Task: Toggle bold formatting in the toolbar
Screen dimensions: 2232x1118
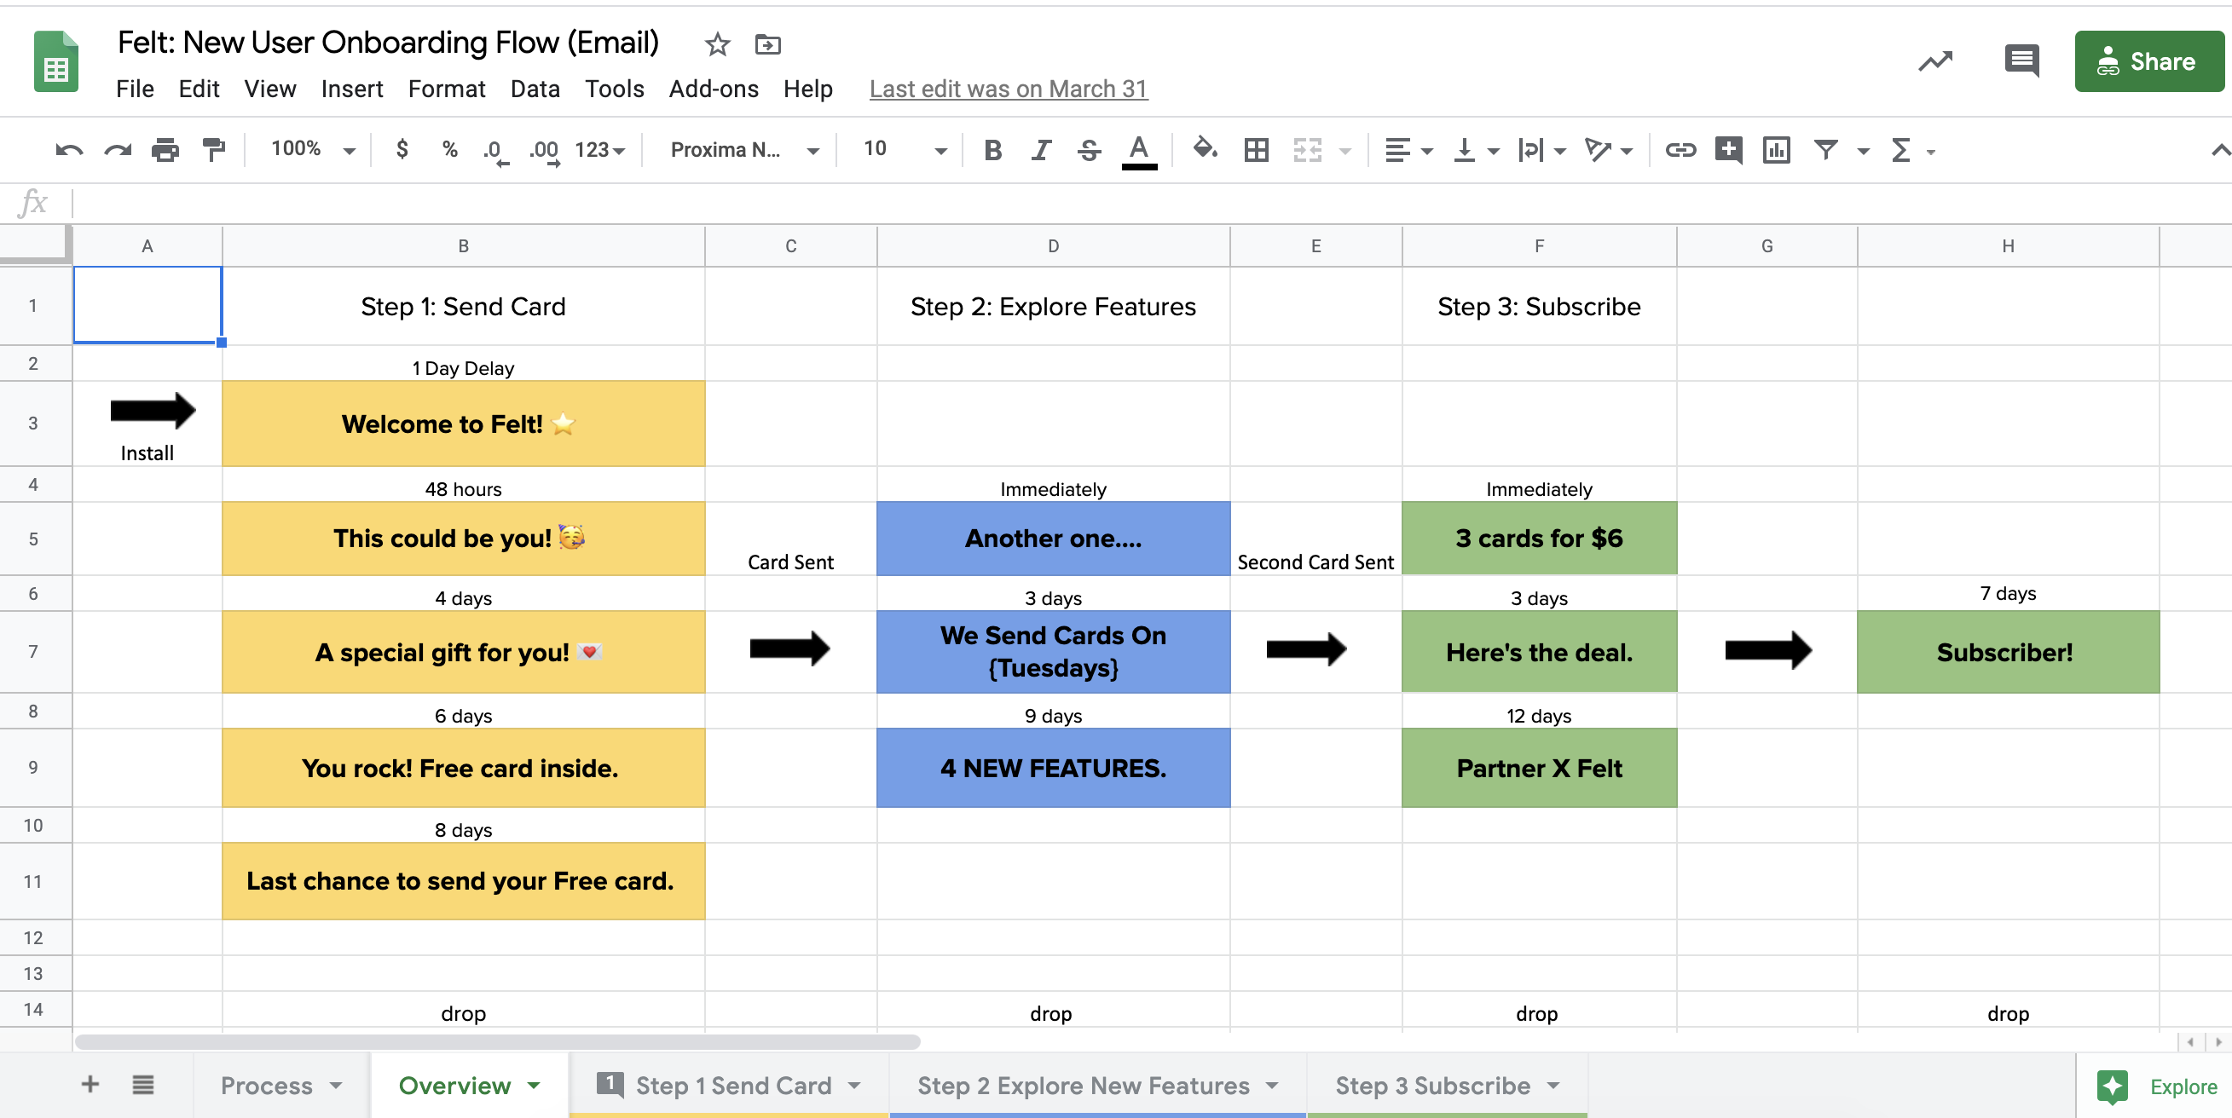Action: (x=992, y=149)
